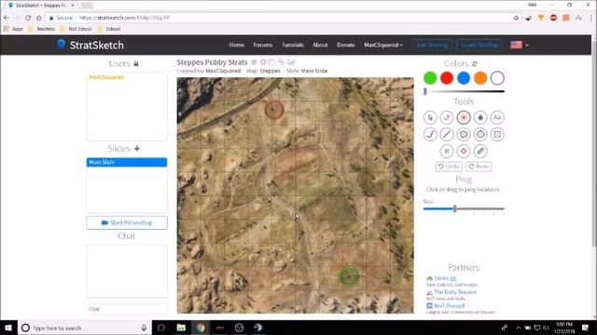Select the straight line tool
This screenshot has width=597, height=335.
[x=447, y=134]
